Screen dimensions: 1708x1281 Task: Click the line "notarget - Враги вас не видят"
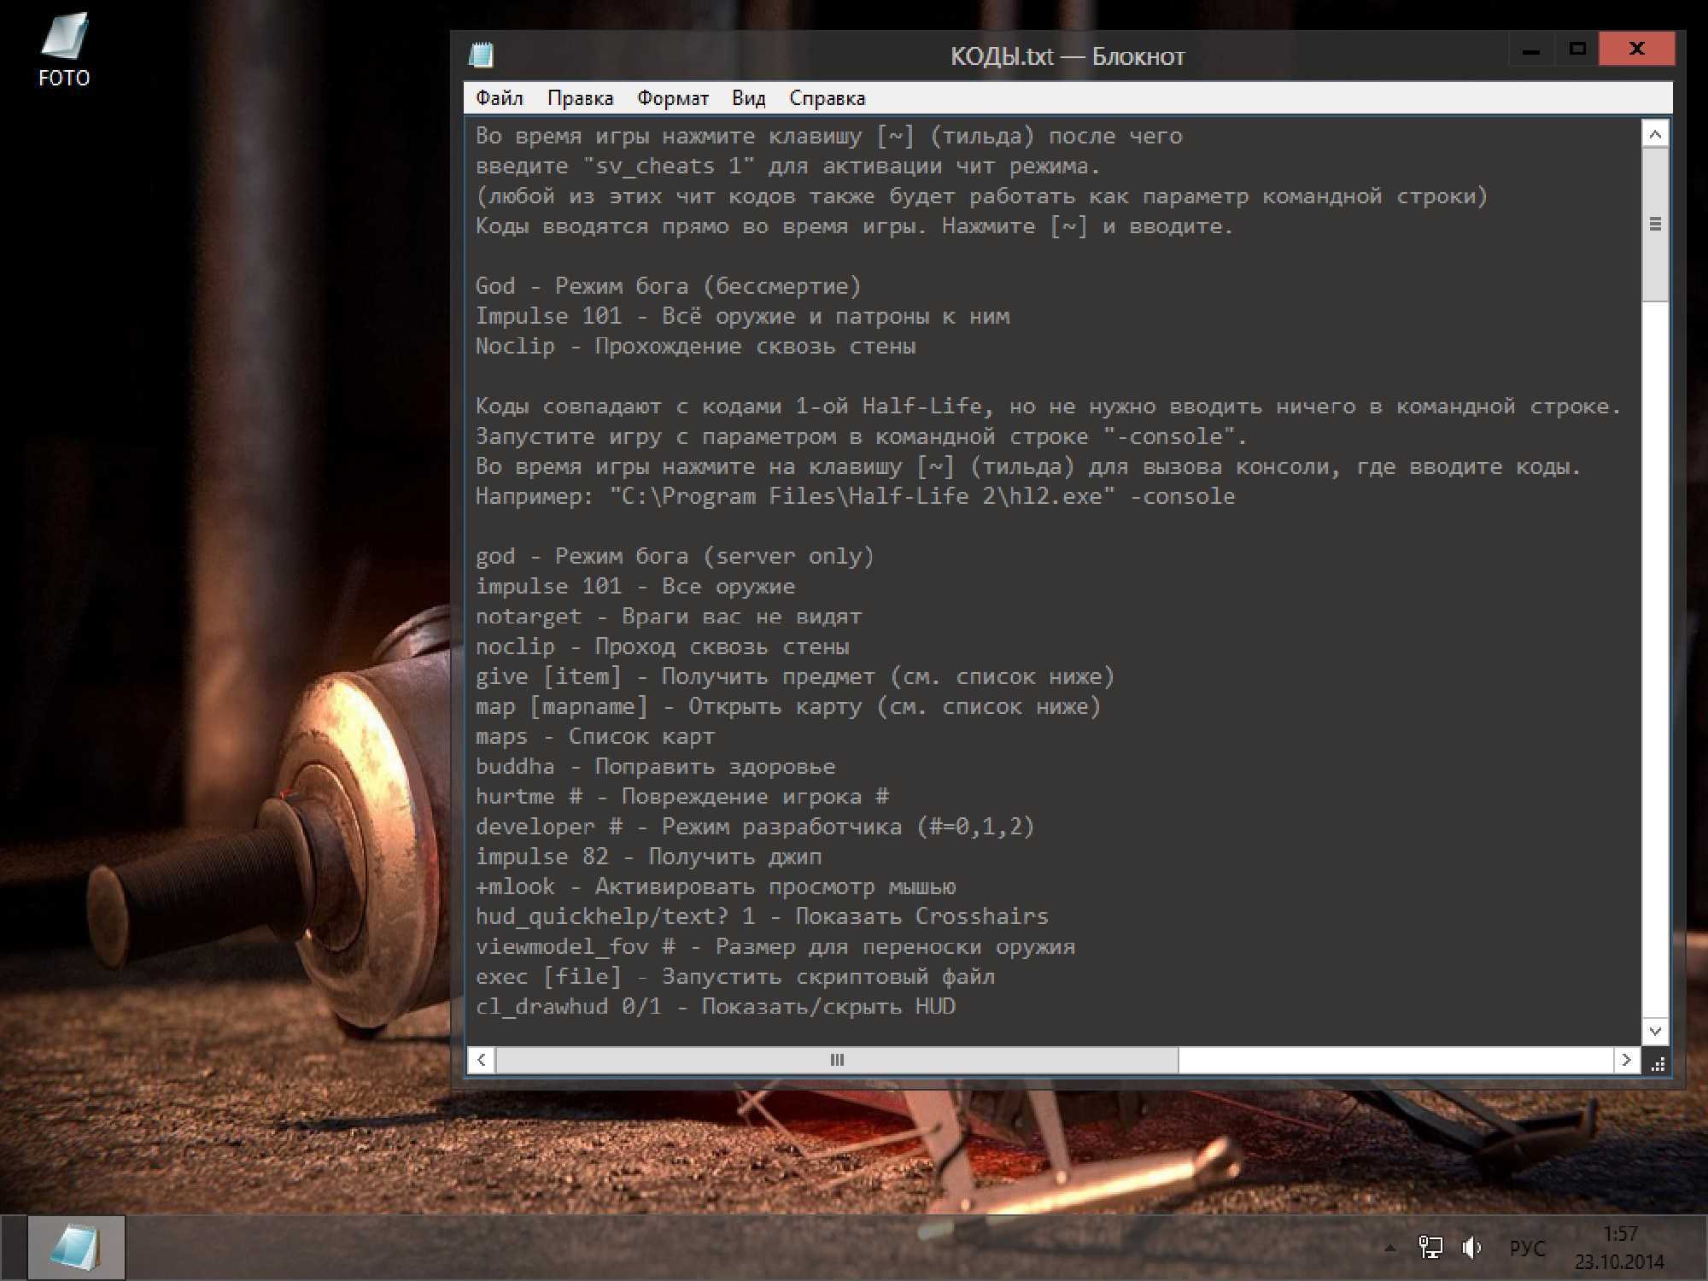669,616
